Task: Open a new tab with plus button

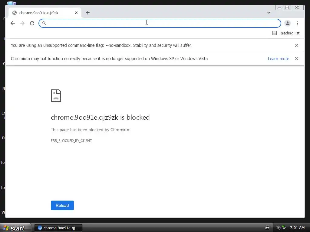Action: 88,13
